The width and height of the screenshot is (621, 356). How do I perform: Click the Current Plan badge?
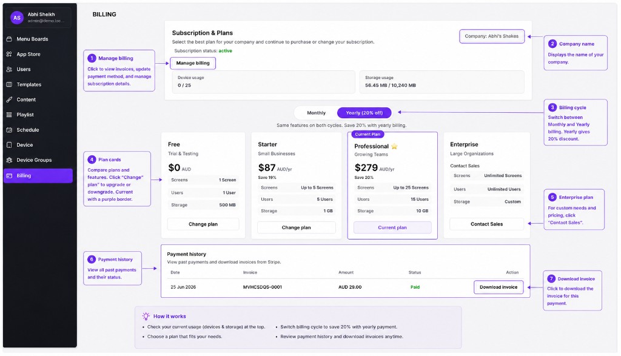click(368, 134)
